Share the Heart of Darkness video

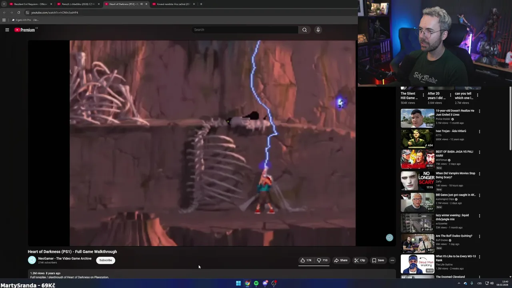[x=341, y=260]
